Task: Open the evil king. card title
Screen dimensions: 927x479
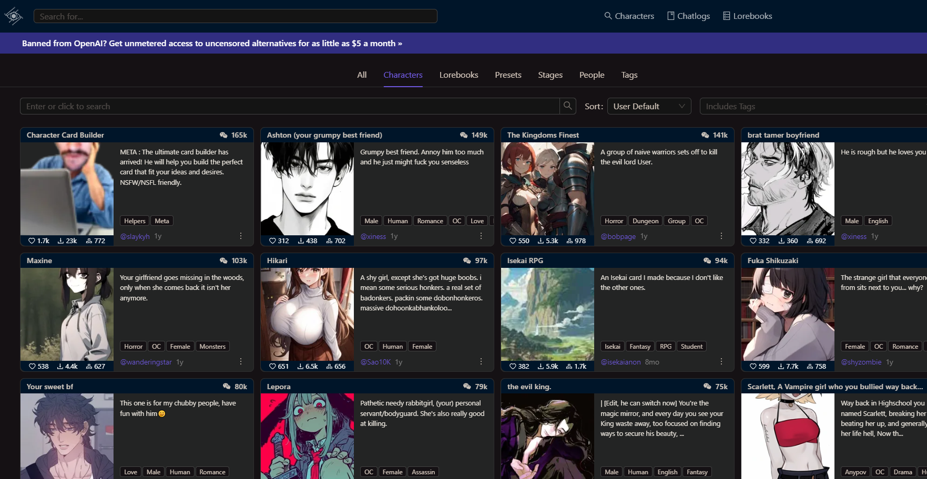Action: coord(529,387)
